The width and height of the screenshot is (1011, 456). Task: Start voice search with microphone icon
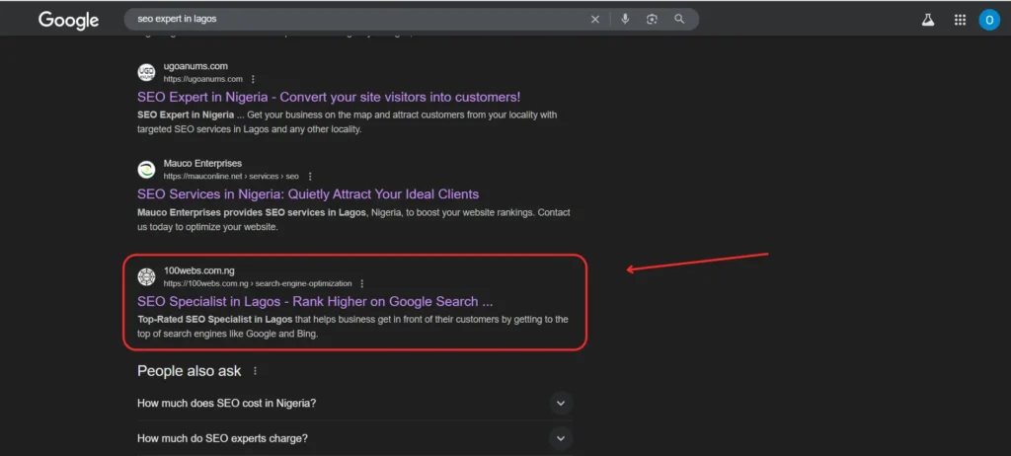tap(625, 19)
